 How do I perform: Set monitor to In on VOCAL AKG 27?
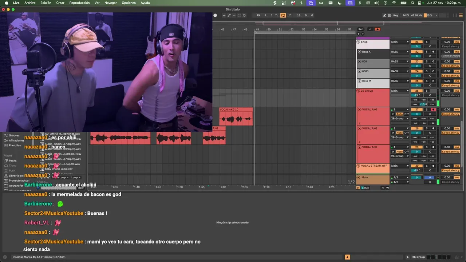[393, 114]
